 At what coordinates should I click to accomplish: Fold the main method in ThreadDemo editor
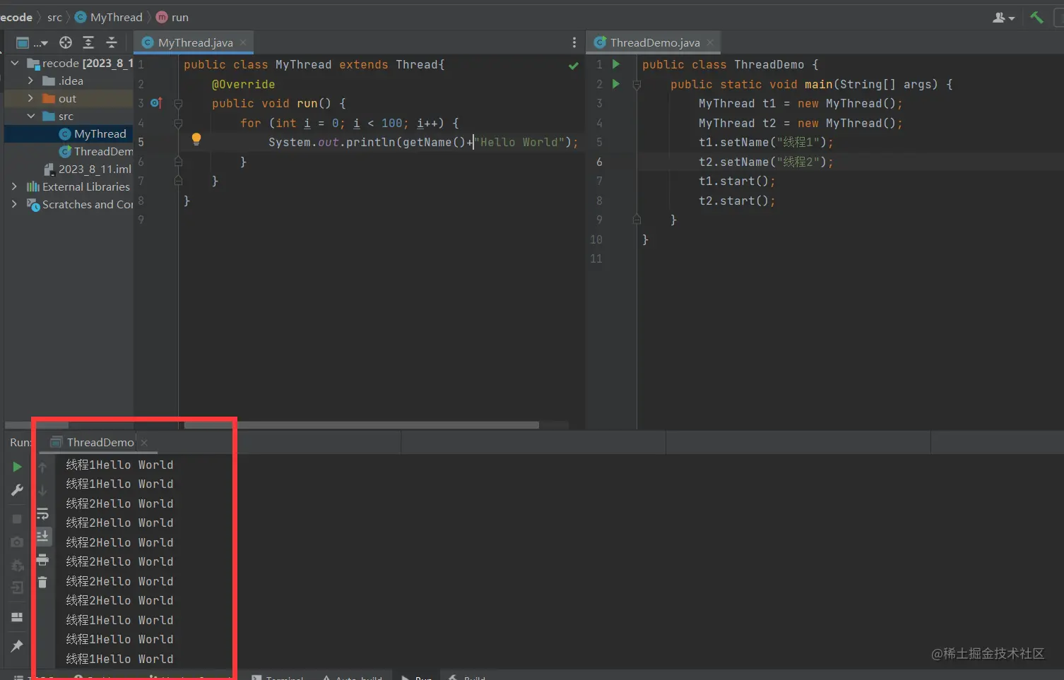637,85
